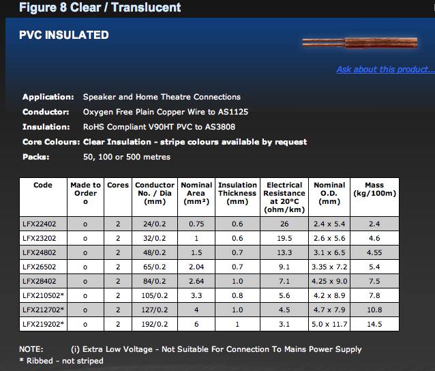Image resolution: width=435 pixels, height=371 pixels.
Task: Click the 'PVC INSULATED' heading
Action: pos(64,35)
